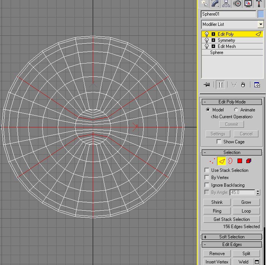266x265 pixels.
Task: Expand the Edit Poly sub-object tree
Action: click(x=213, y=34)
